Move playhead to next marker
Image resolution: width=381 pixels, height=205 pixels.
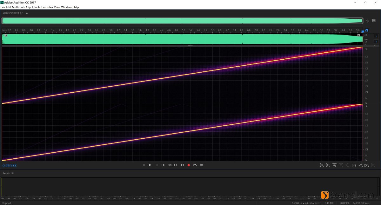182,165
